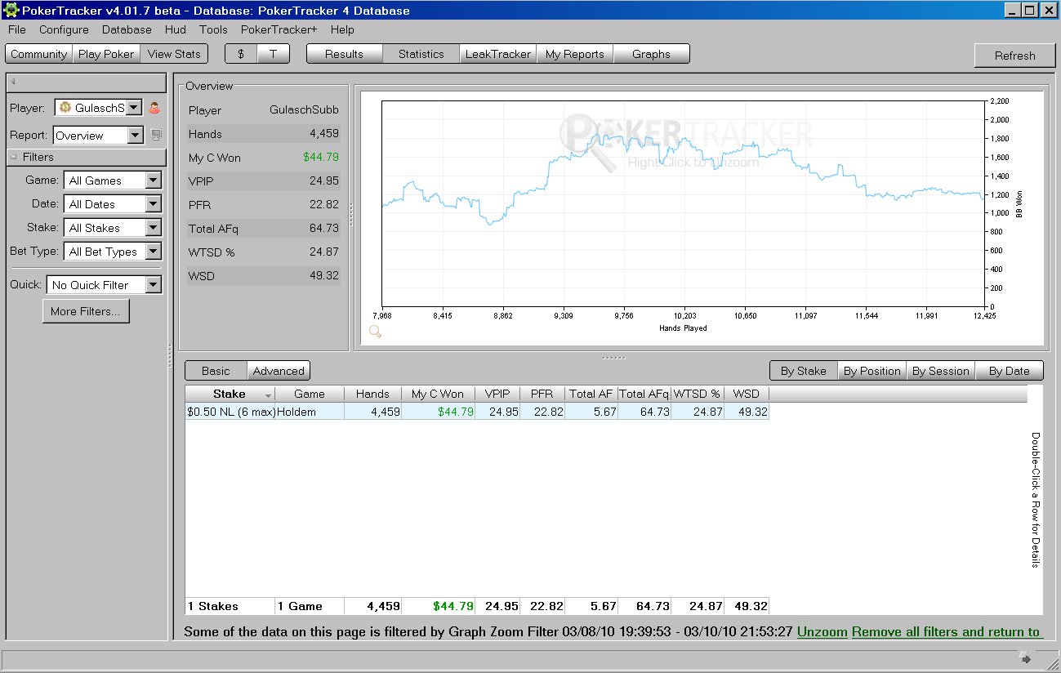Toggle tournaments with the T button
The height and width of the screenshot is (673, 1061).
point(274,54)
